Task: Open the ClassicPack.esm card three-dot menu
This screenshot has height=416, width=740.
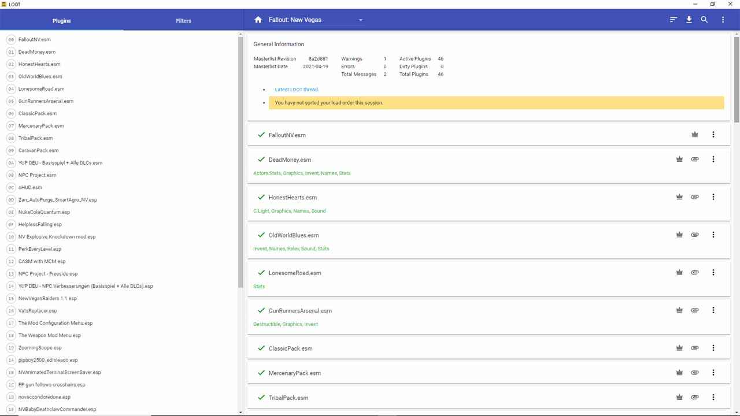Action: (x=713, y=348)
